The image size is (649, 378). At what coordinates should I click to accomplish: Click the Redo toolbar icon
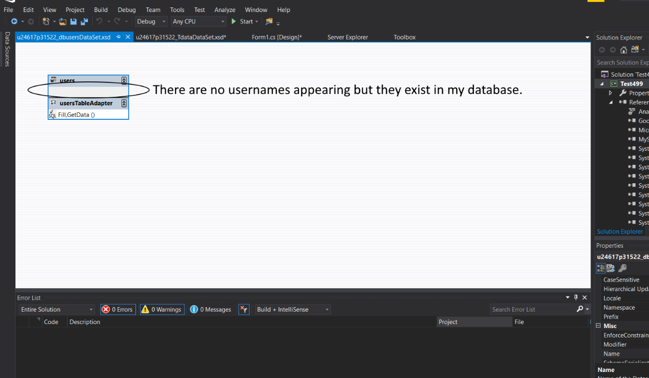tap(117, 21)
